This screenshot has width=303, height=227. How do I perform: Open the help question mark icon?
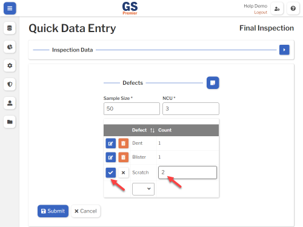click(x=293, y=8)
